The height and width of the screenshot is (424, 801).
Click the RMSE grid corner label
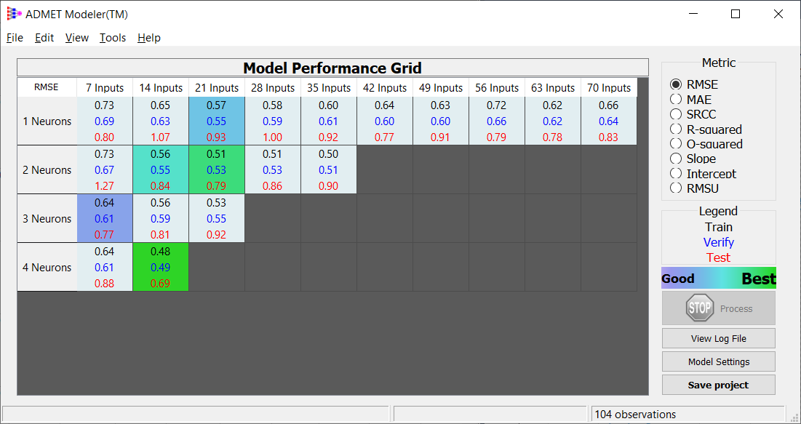point(47,87)
